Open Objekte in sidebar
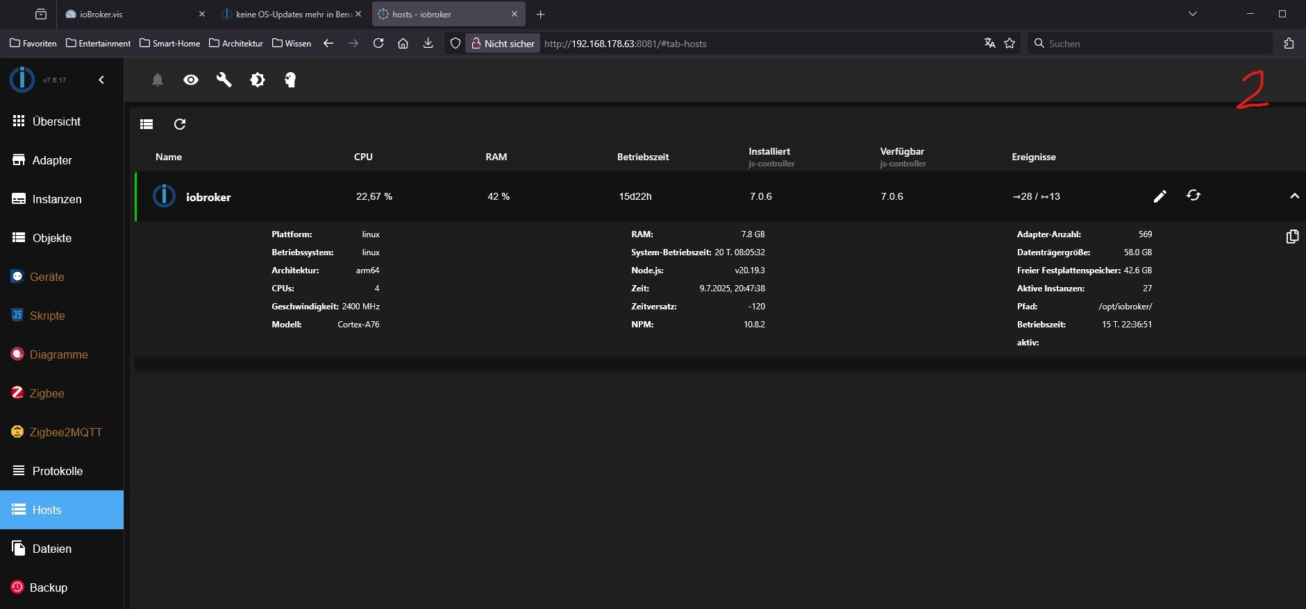This screenshot has height=609, width=1306. click(62, 238)
